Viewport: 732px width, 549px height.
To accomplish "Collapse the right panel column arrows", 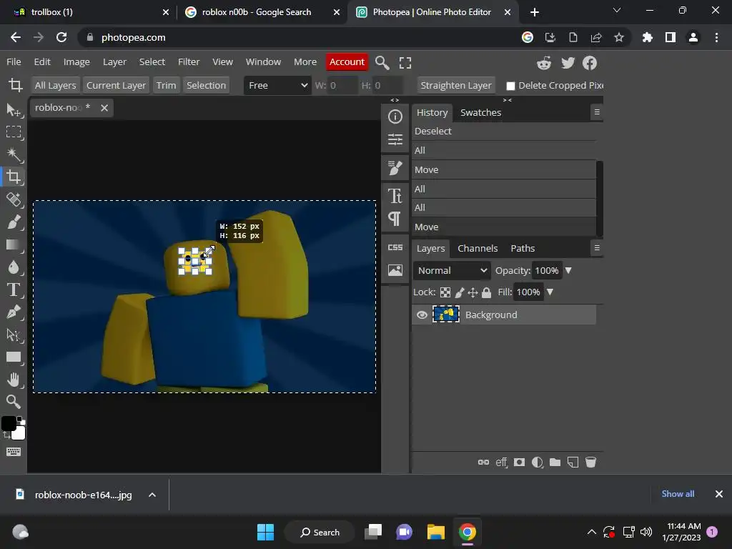I will (508, 100).
